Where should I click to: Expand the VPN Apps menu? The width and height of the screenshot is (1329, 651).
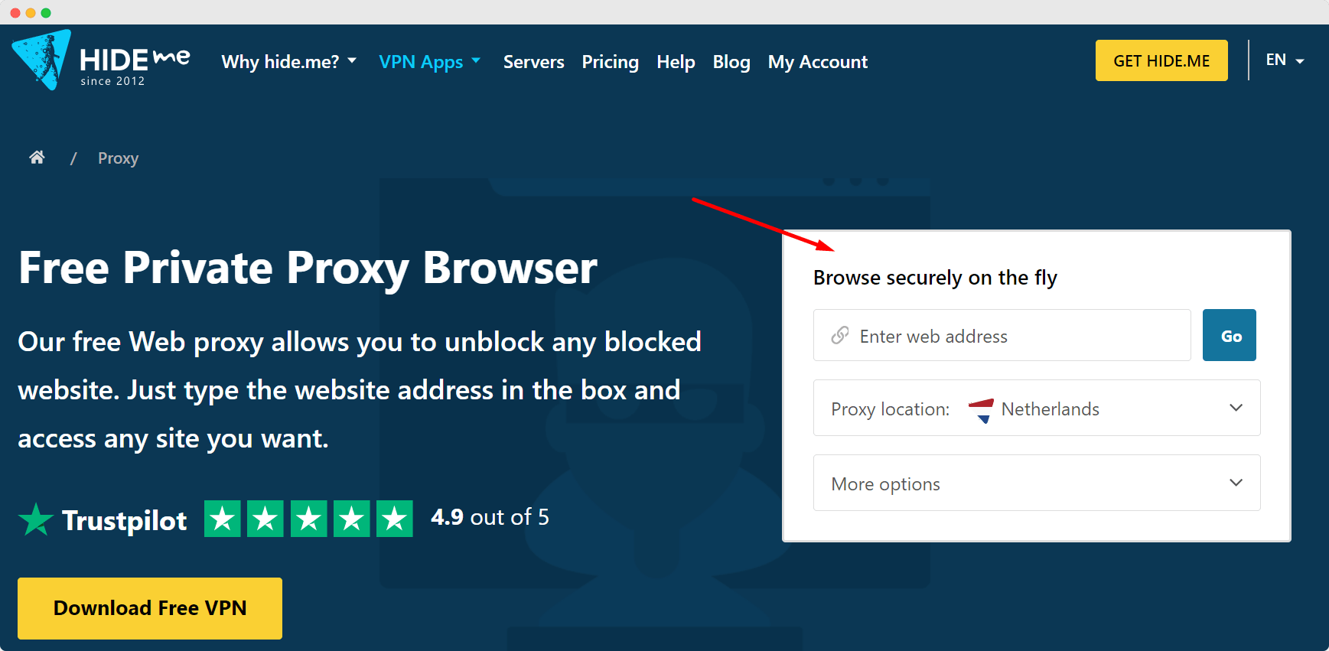click(430, 62)
